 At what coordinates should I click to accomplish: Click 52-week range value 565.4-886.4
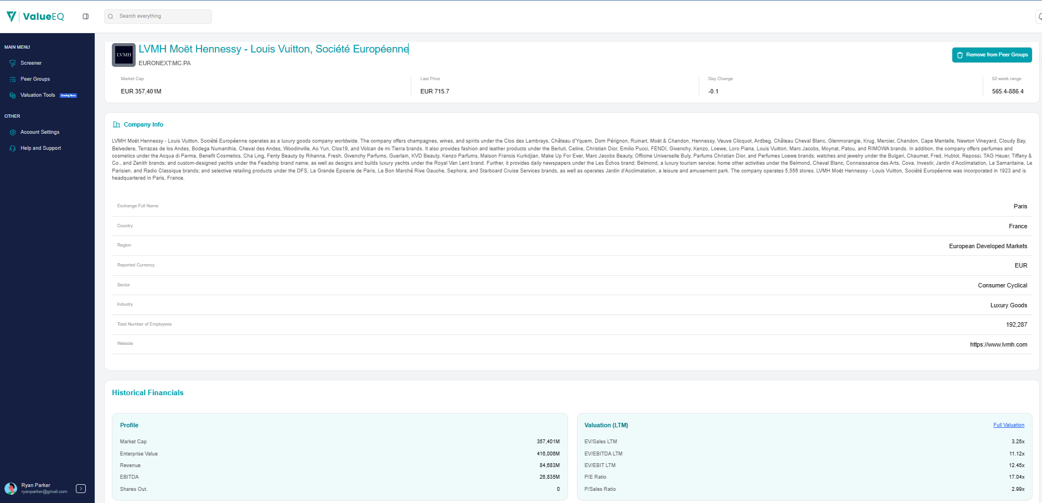[1008, 91]
